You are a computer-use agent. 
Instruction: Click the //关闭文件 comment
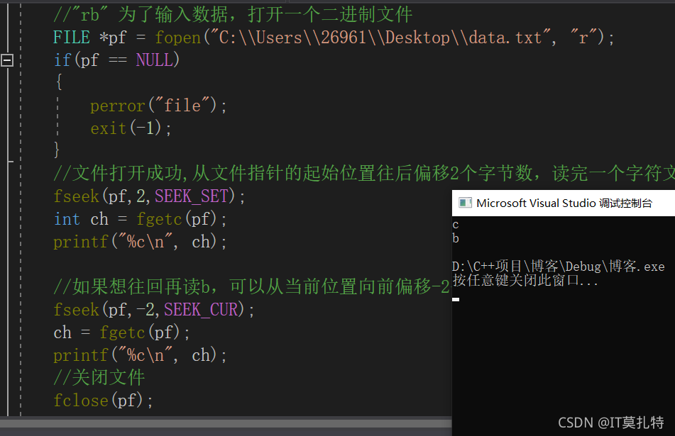tap(99, 378)
